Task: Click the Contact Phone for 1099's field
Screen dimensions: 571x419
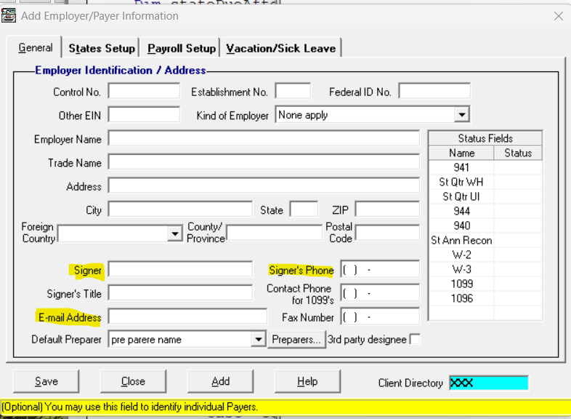Action: (x=380, y=293)
